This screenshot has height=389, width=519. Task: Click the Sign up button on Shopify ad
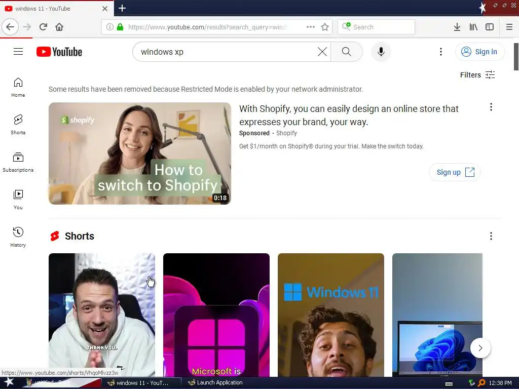[x=455, y=172]
